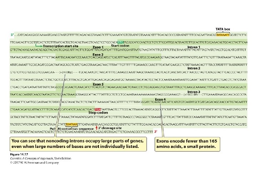257x192 pixels.
Task: Click the "Exon 1" label
Action: [98, 47]
